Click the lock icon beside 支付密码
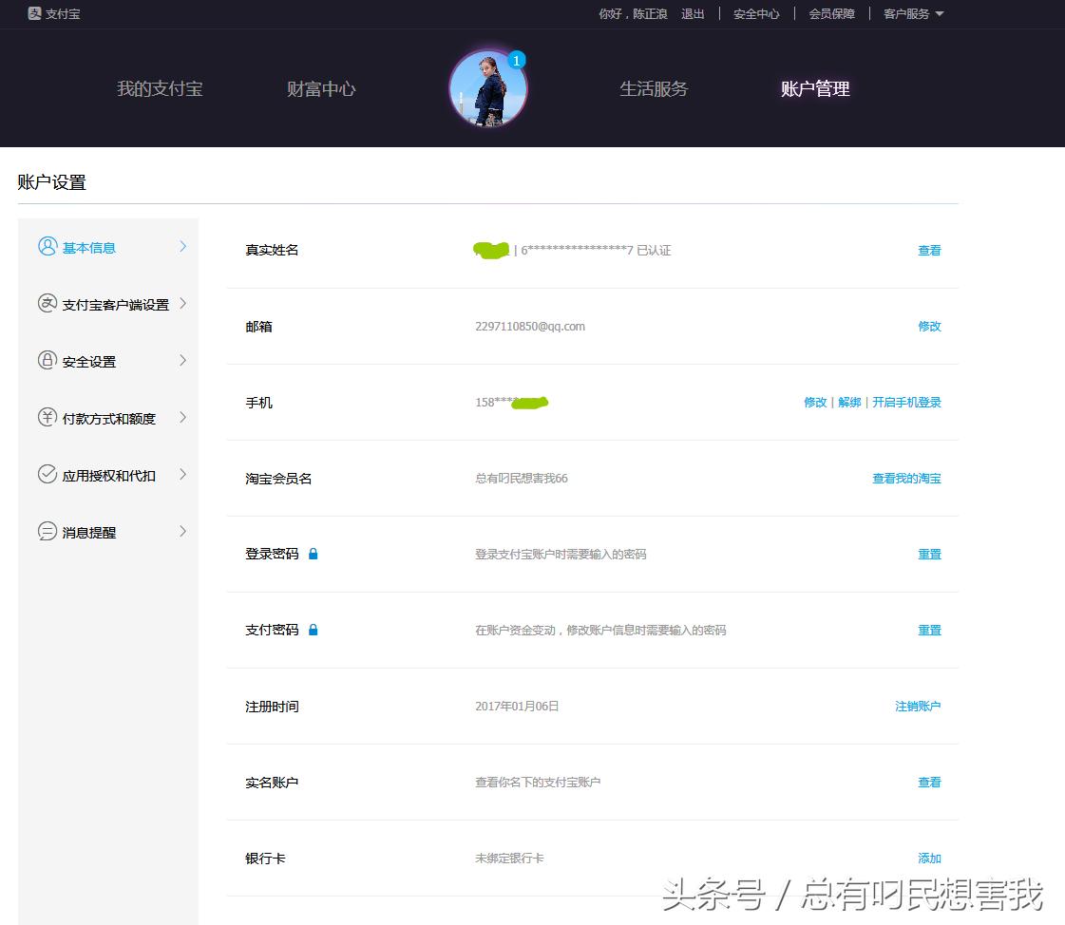 coord(316,629)
